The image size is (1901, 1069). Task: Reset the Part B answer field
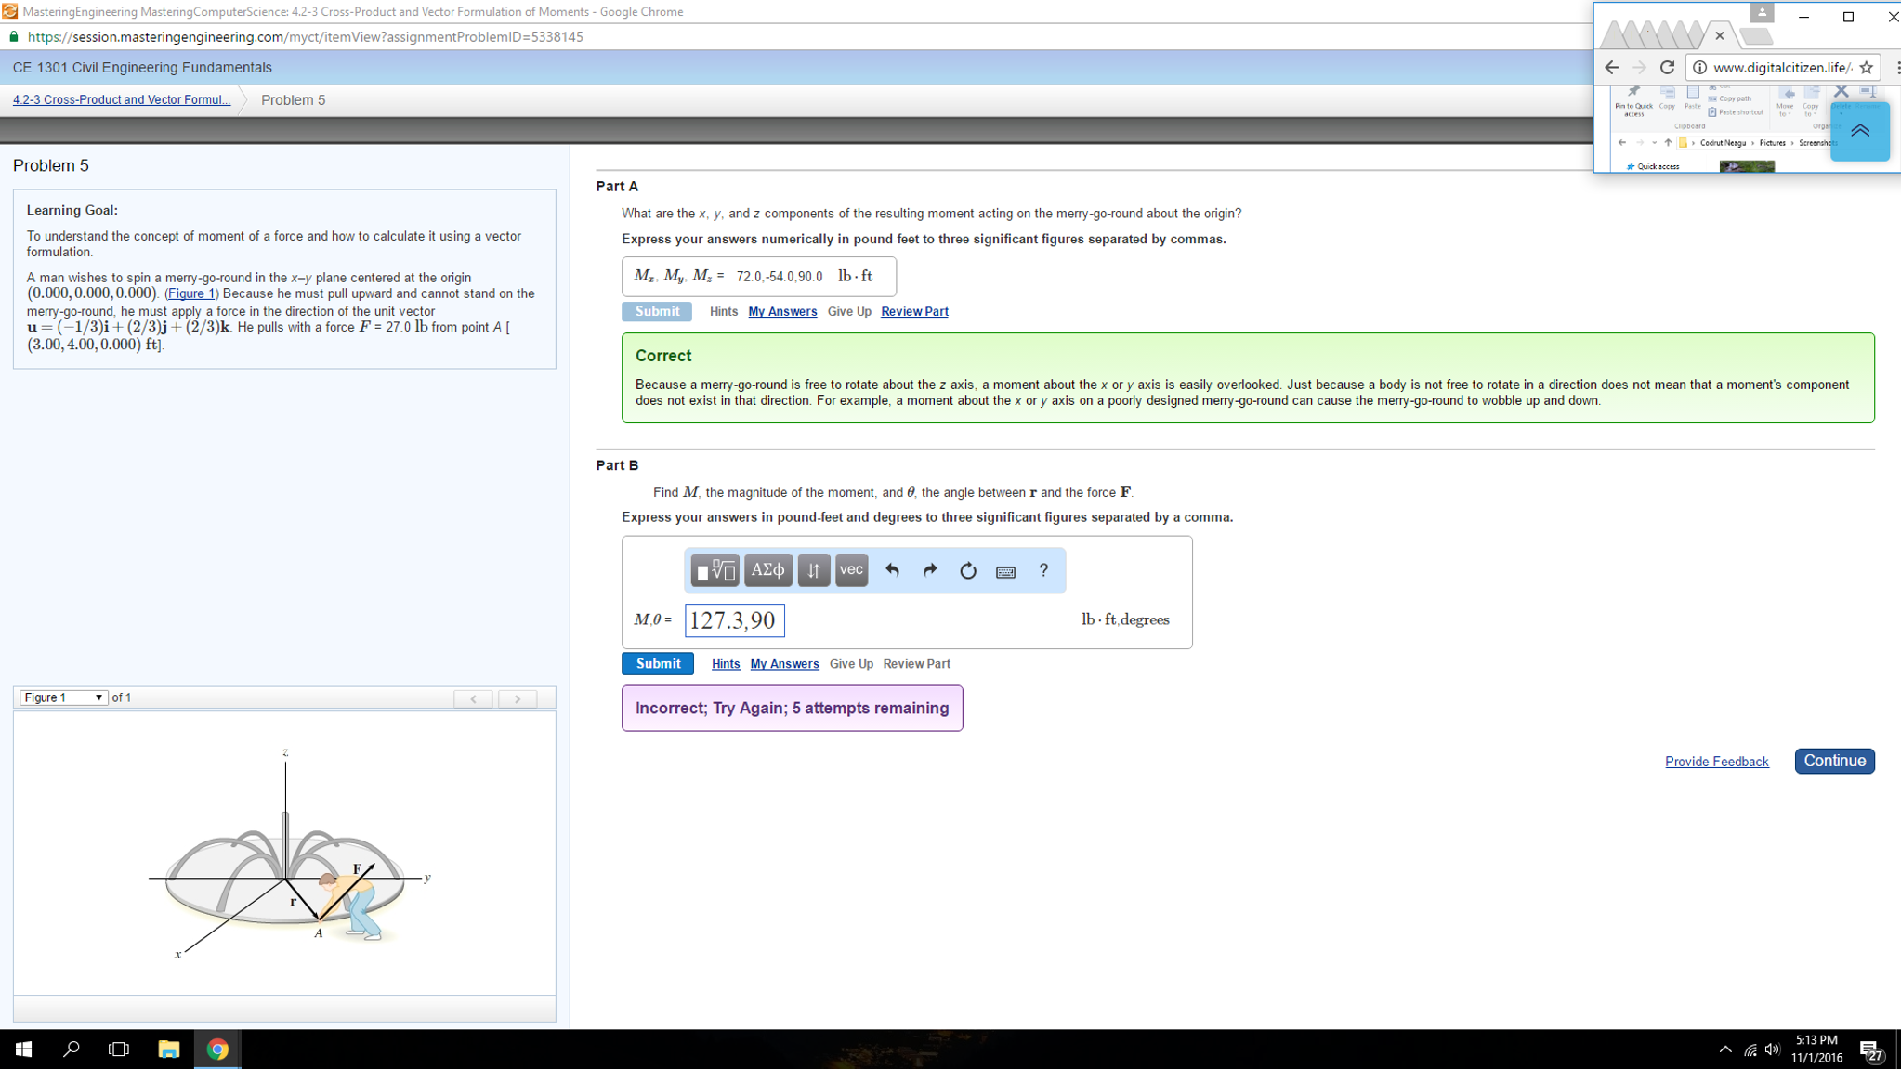[967, 570]
